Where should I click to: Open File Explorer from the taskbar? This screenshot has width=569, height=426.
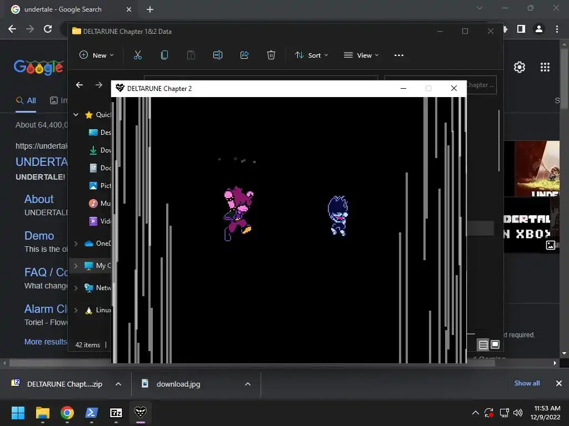click(42, 413)
